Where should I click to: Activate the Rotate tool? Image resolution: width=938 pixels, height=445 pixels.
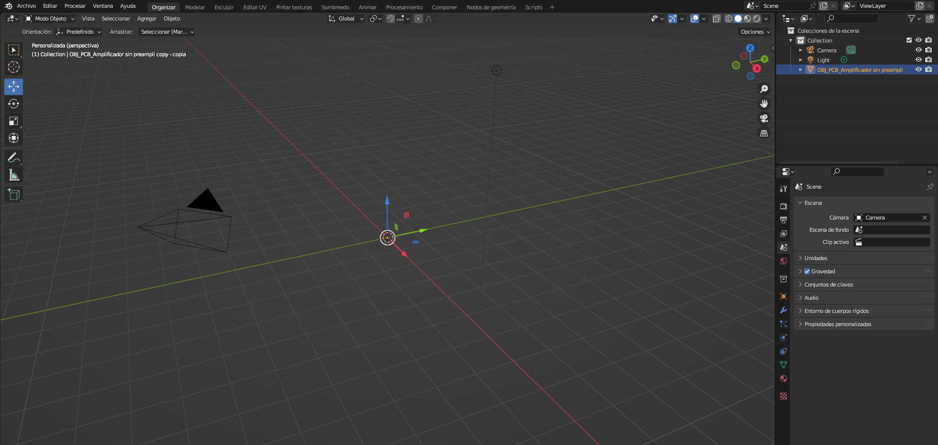14,104
